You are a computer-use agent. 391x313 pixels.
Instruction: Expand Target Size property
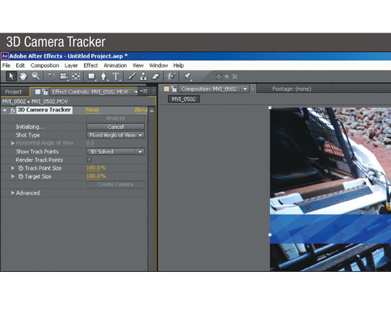point(12,177)
